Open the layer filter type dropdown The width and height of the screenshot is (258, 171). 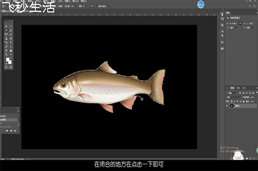coord(232,93)
